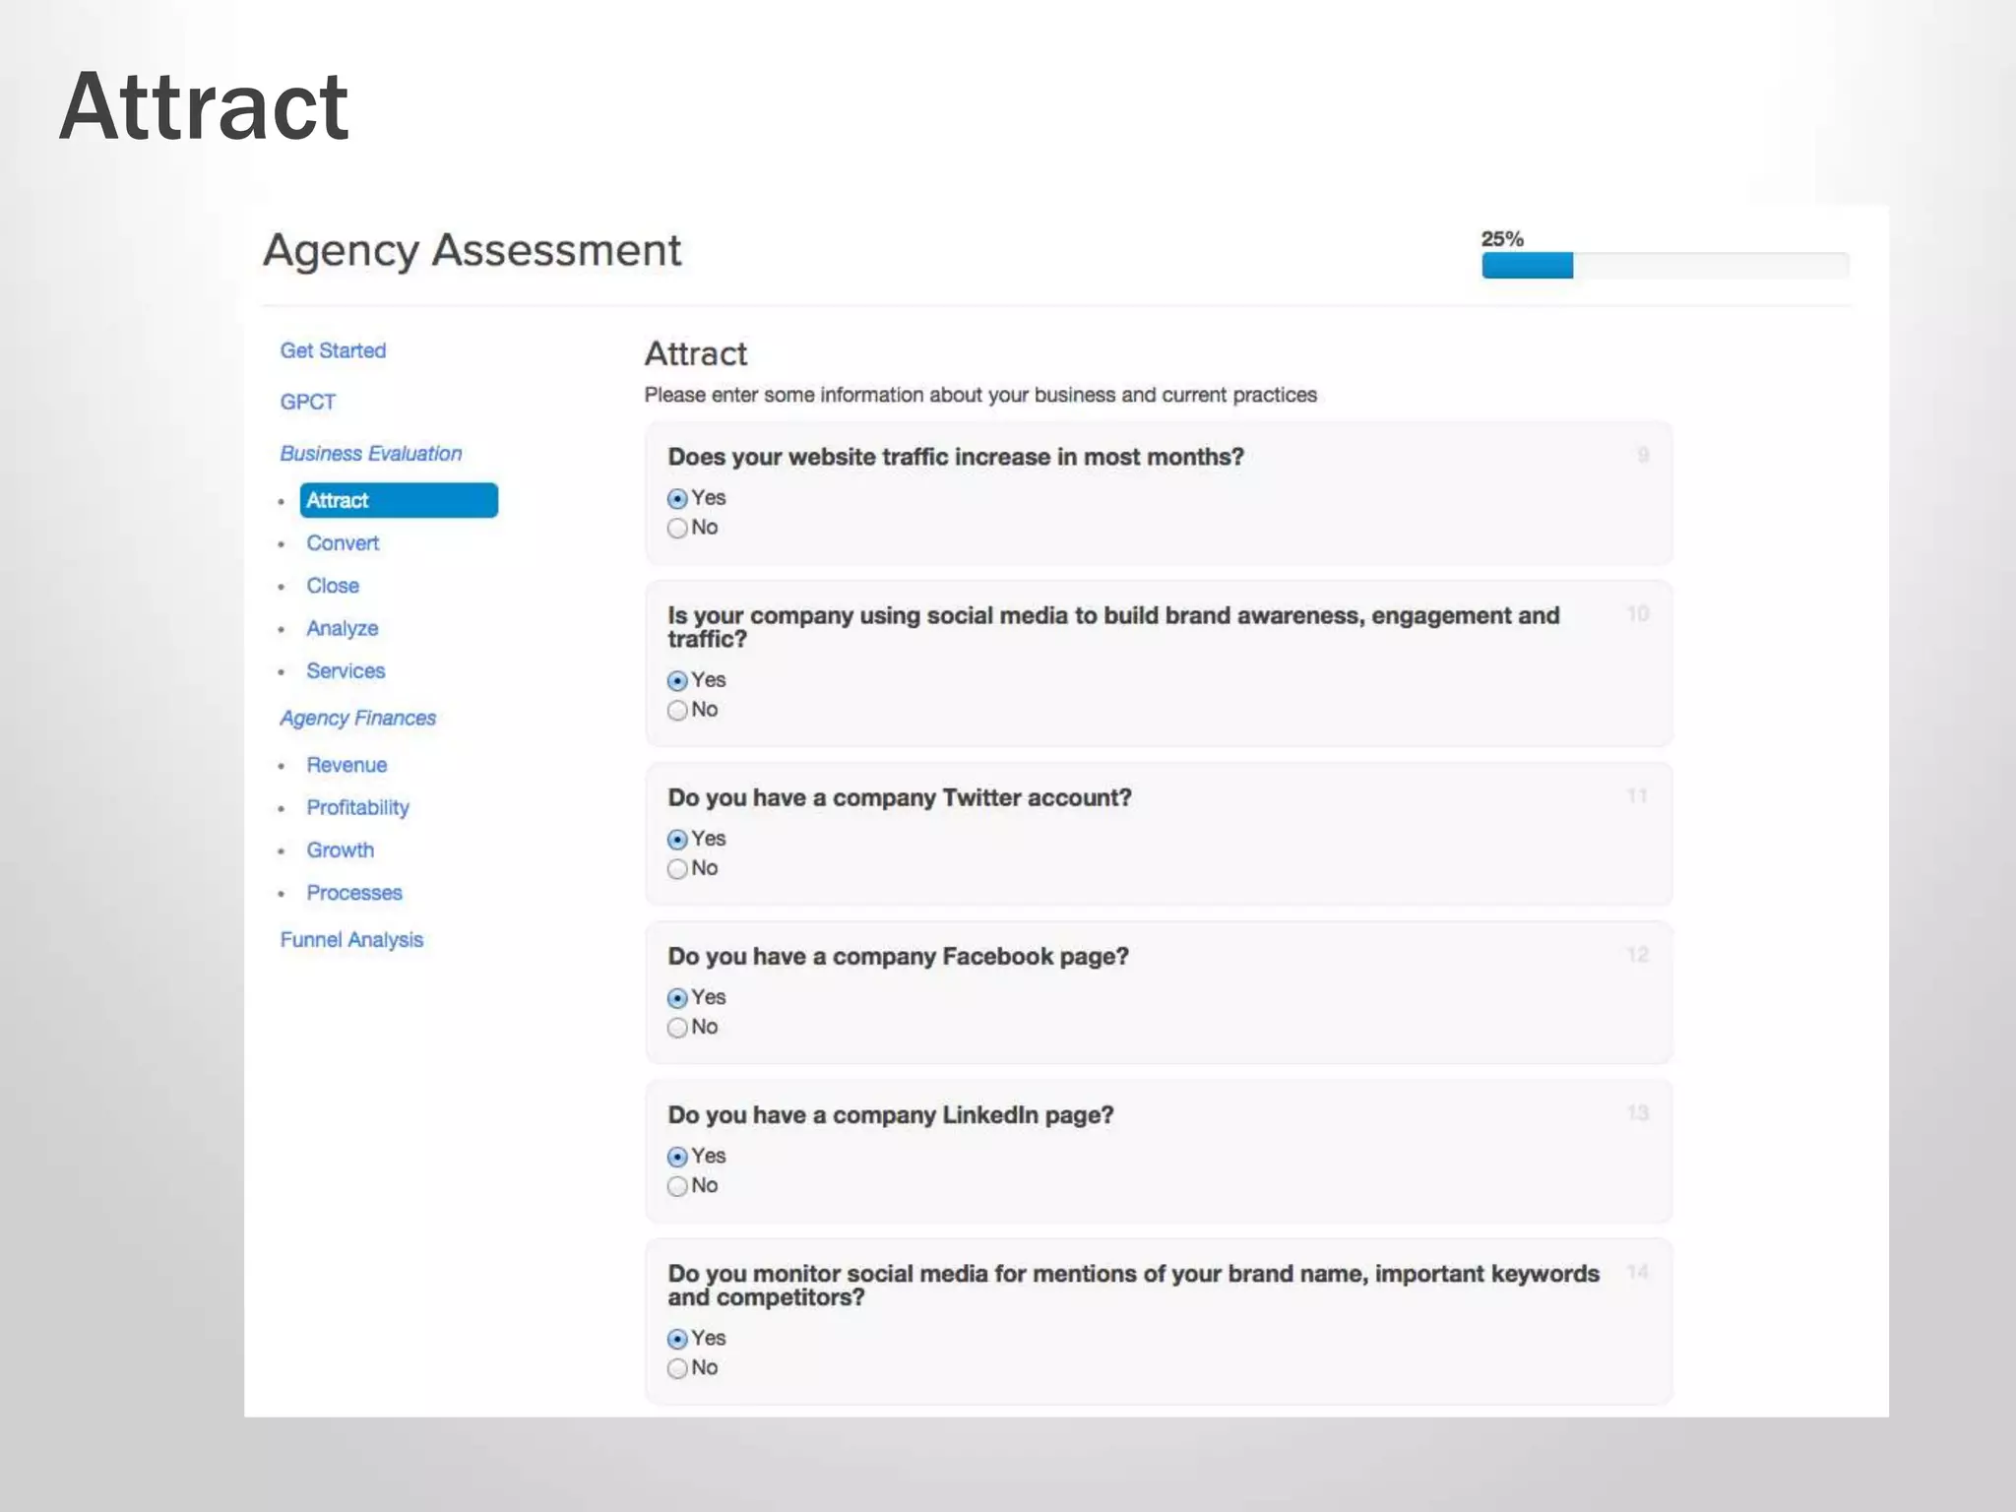The width and height of the screenshot is (2016, 1512).
Task: Go to the GPCT section
Action: 307,402
